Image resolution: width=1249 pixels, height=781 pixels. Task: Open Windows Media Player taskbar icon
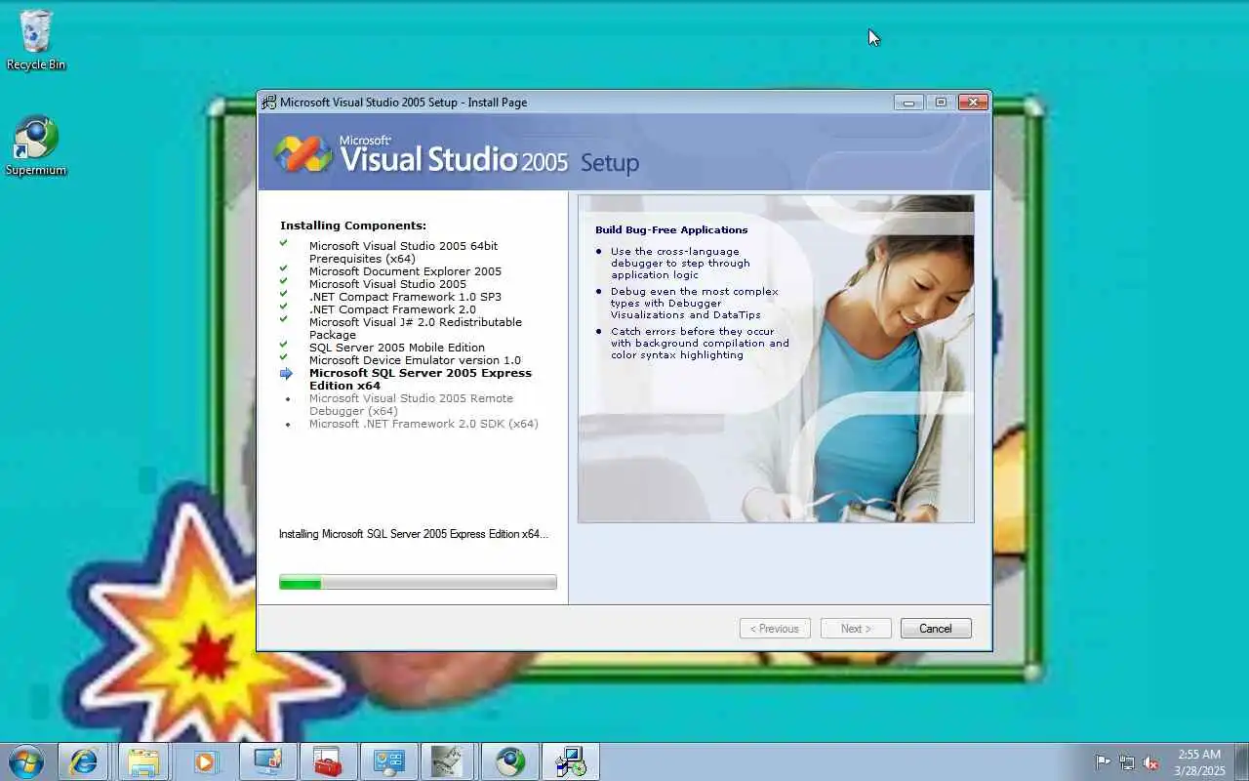(x=205, y=761)
